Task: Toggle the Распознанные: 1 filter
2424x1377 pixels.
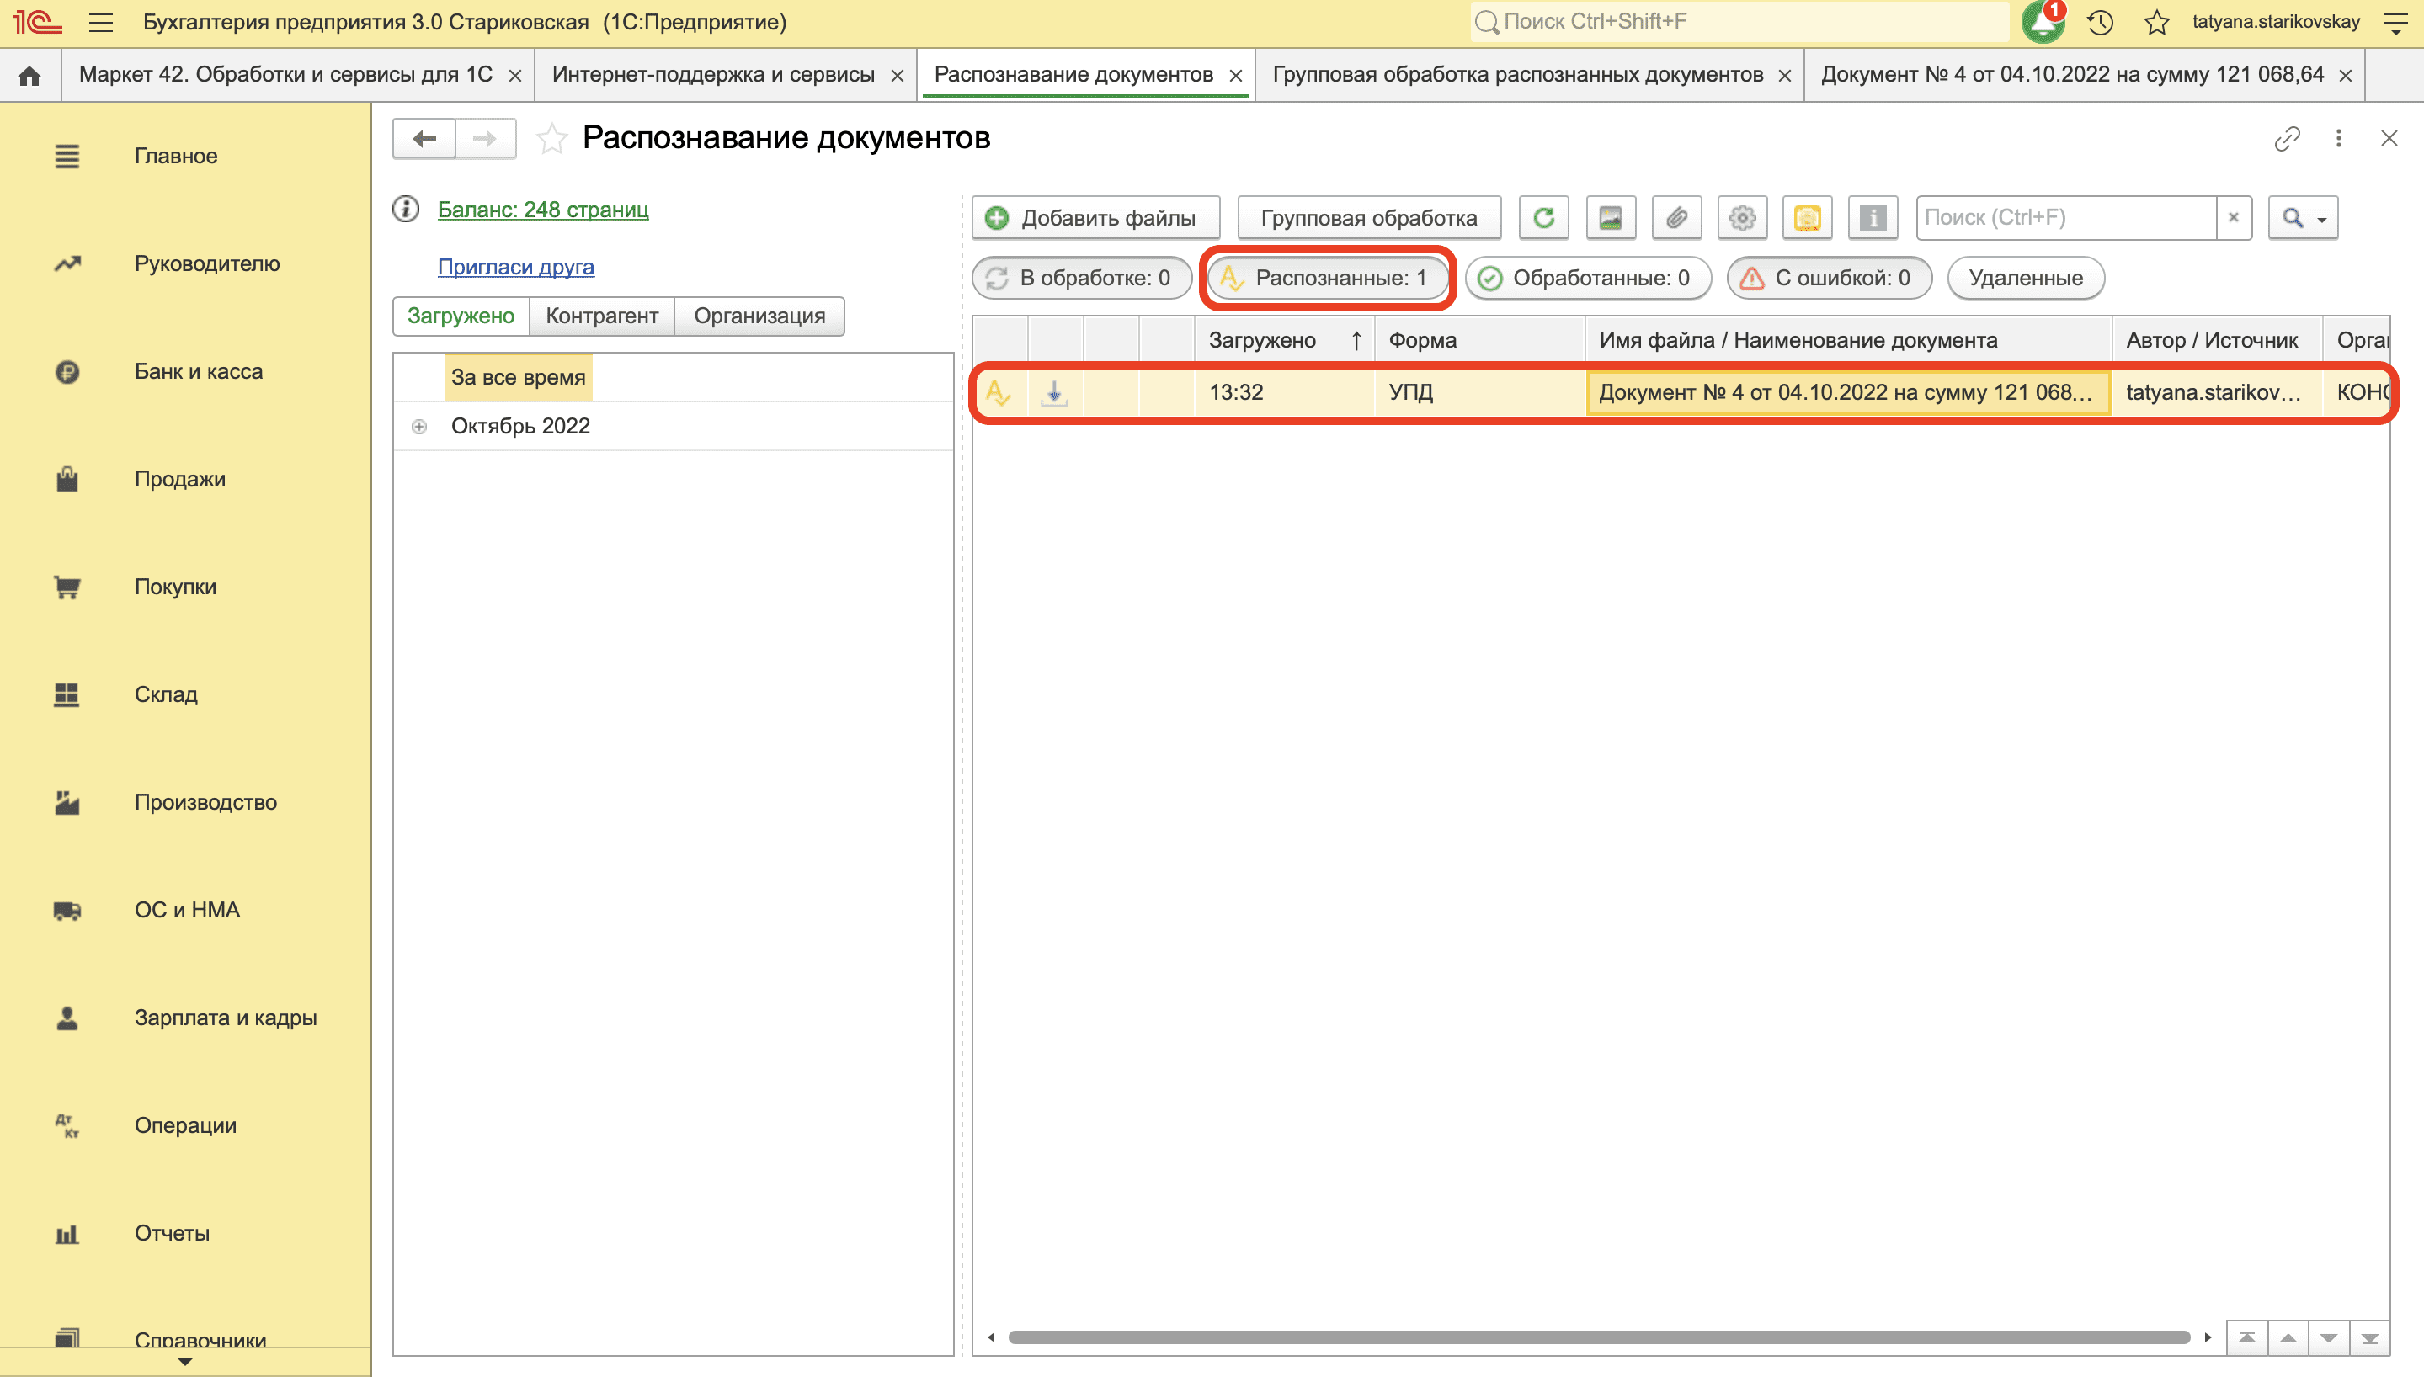Action: pyautogui.click(x=1327, y=278)
